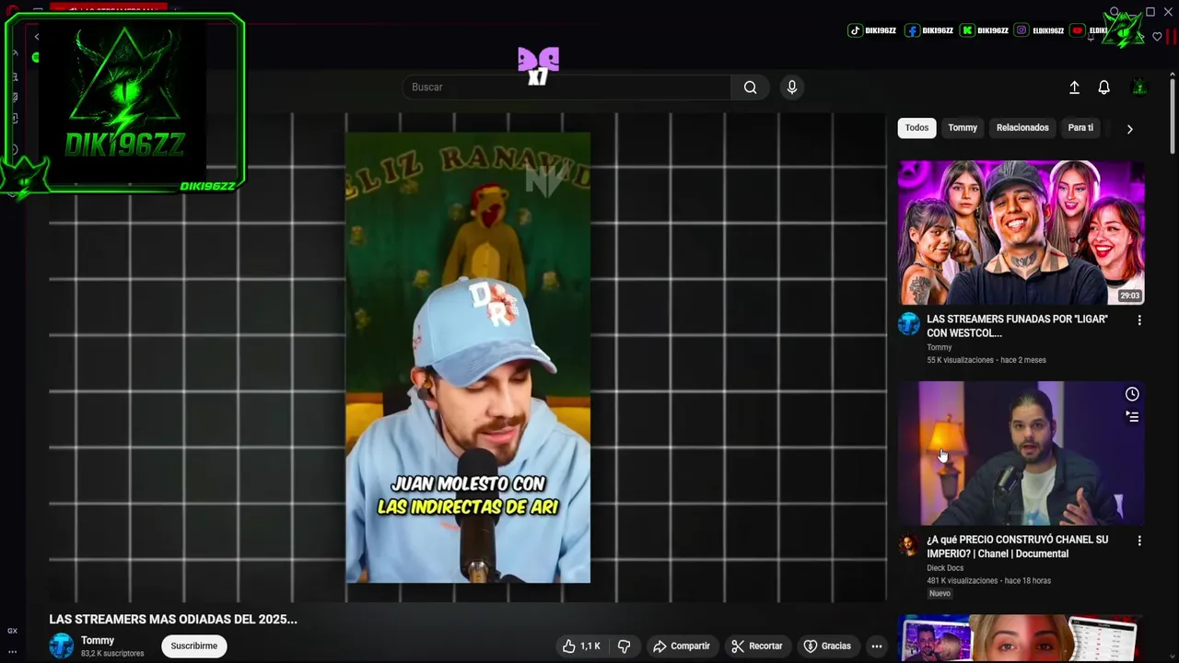The height and width of the screenshot is (663, 1179).
Task: Click the Buscar search field
Action: pos(566,87)
